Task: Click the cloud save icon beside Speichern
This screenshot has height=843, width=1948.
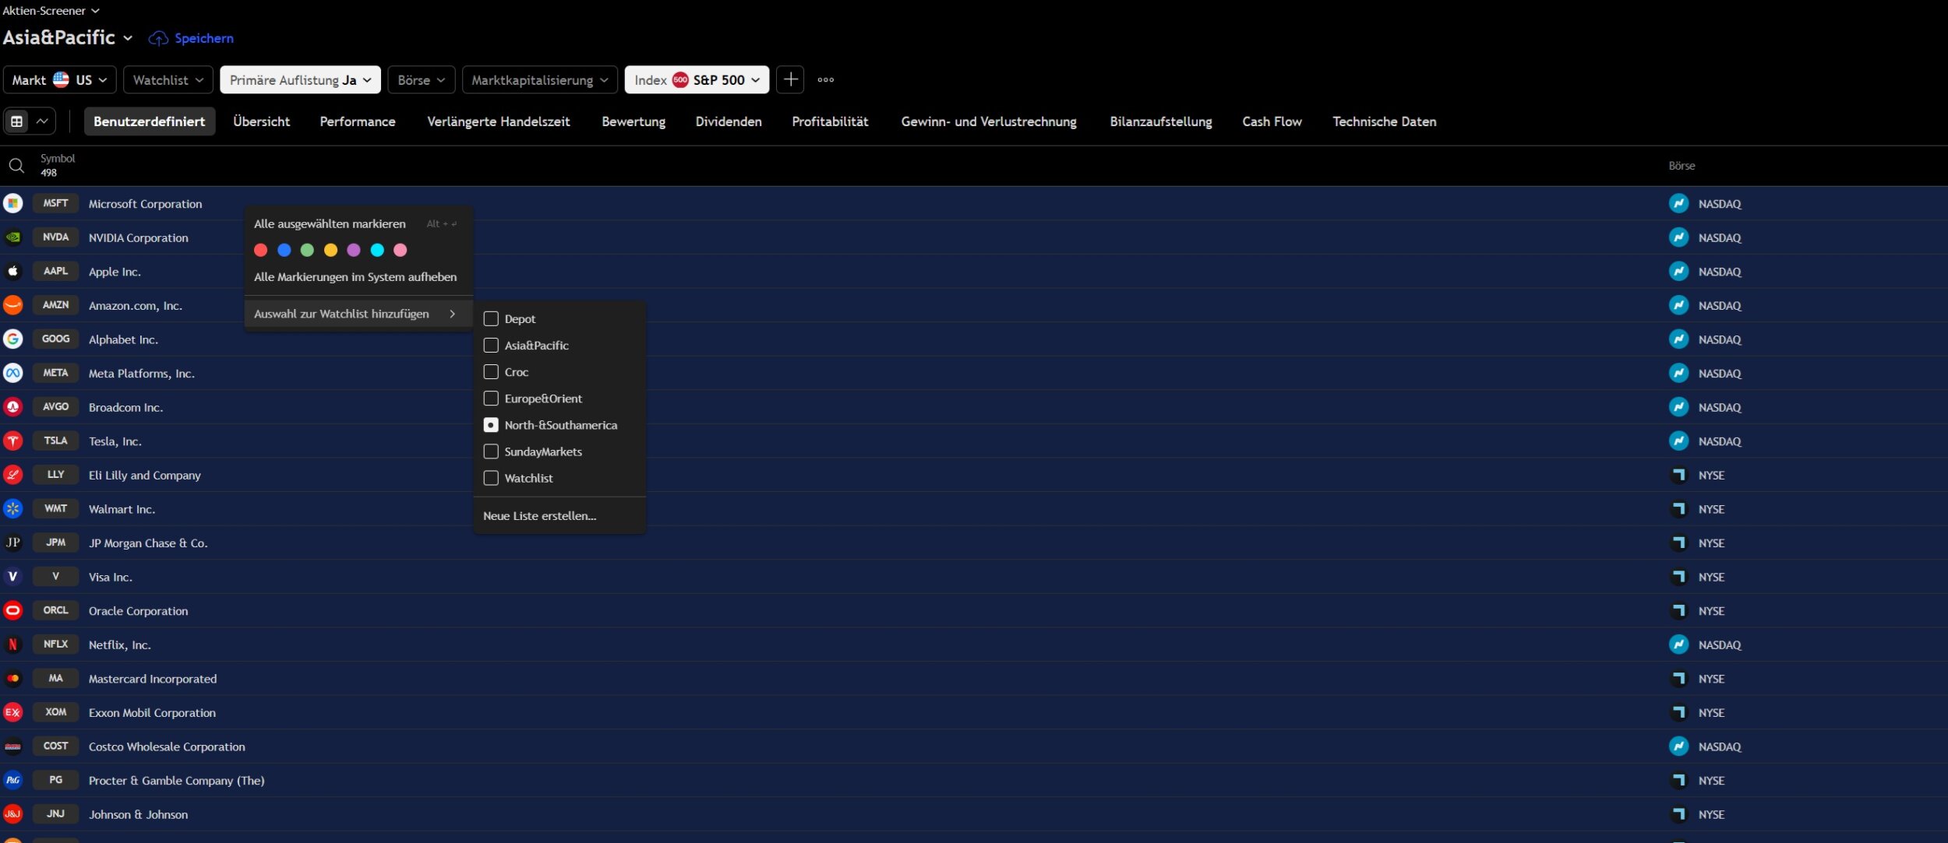Action: [158, 38]
